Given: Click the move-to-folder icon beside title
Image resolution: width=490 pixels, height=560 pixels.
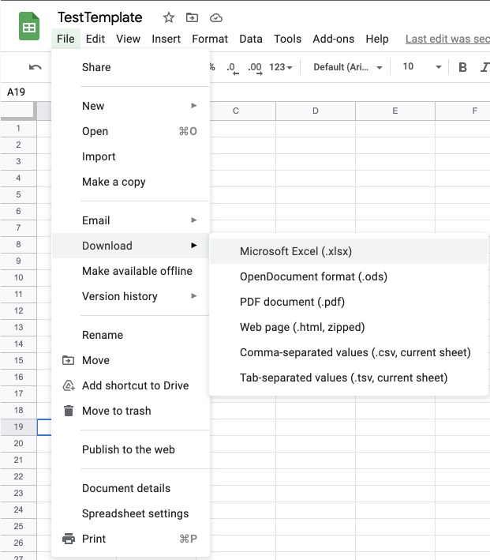Looking at the screenshot, I should tap(192, 17).
